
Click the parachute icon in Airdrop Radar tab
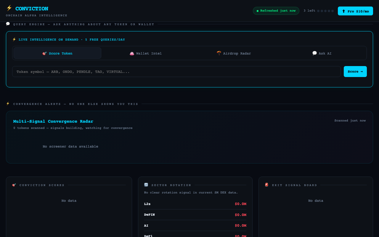(x=219, y=53)
